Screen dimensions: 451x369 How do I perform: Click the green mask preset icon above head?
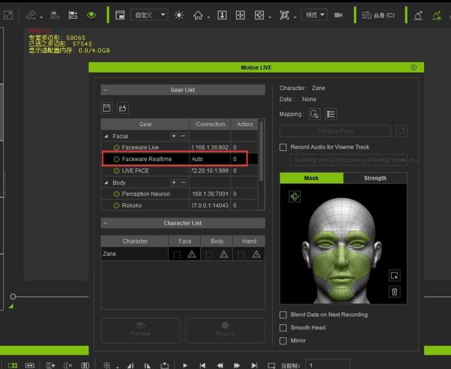click(x=295, y=196)
